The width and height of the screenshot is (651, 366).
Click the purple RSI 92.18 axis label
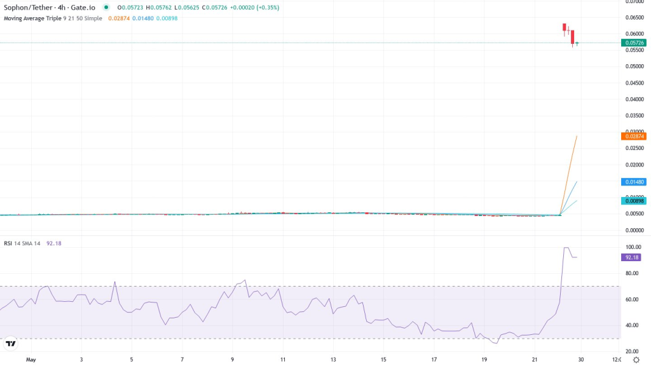coord(631,258)
